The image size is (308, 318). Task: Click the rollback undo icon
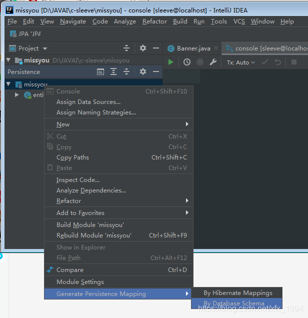(278, 62)
